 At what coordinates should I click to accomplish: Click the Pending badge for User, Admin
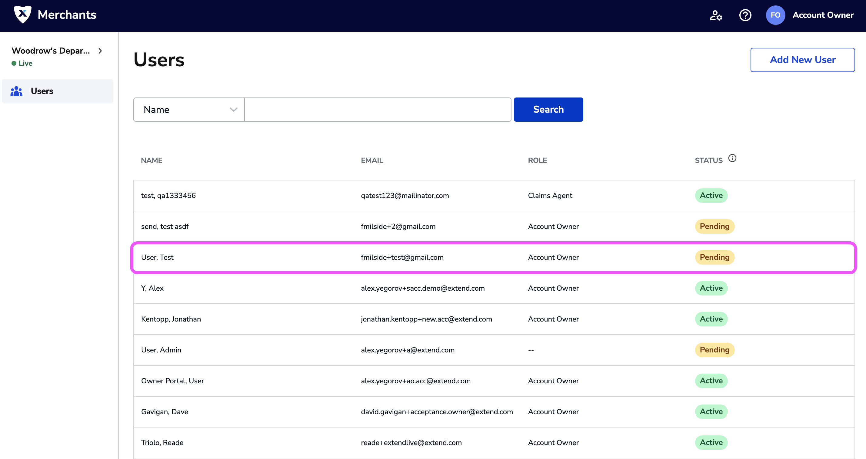pyautogui.click(x=714, y=350)
